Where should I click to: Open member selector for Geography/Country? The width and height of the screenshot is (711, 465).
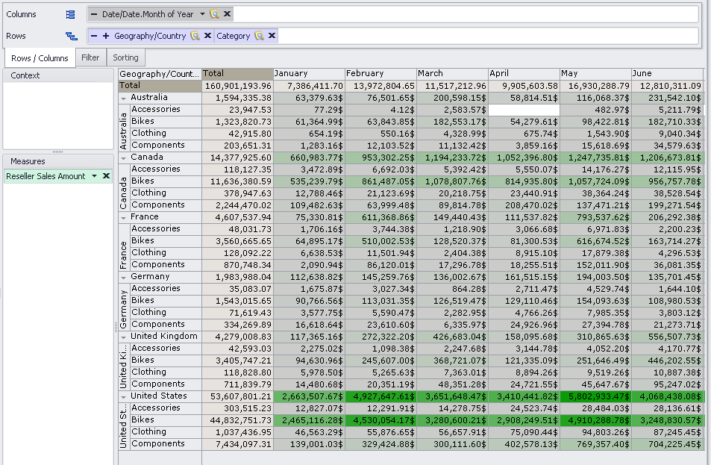pyautogui.click(x=195, y=35)
